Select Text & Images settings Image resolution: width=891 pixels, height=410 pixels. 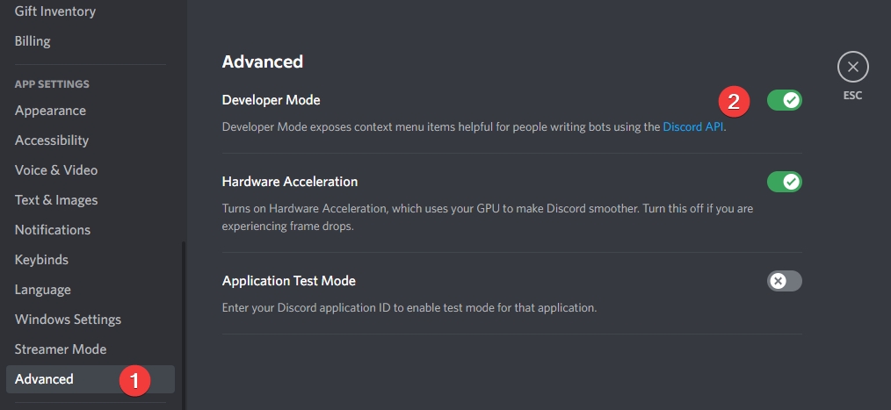pyautogui.click(x=56, y=200)
